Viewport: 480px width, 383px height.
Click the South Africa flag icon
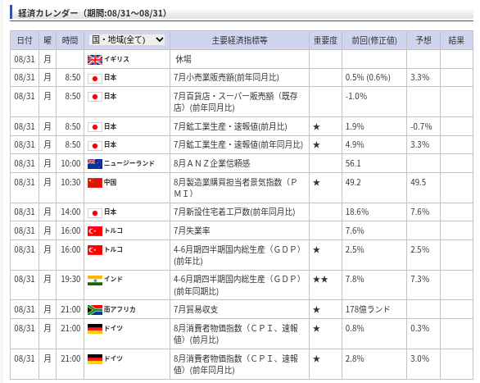(95, 310)
